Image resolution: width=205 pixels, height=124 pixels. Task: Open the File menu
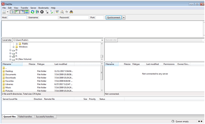pyautogui.click(x=4, y=8)
